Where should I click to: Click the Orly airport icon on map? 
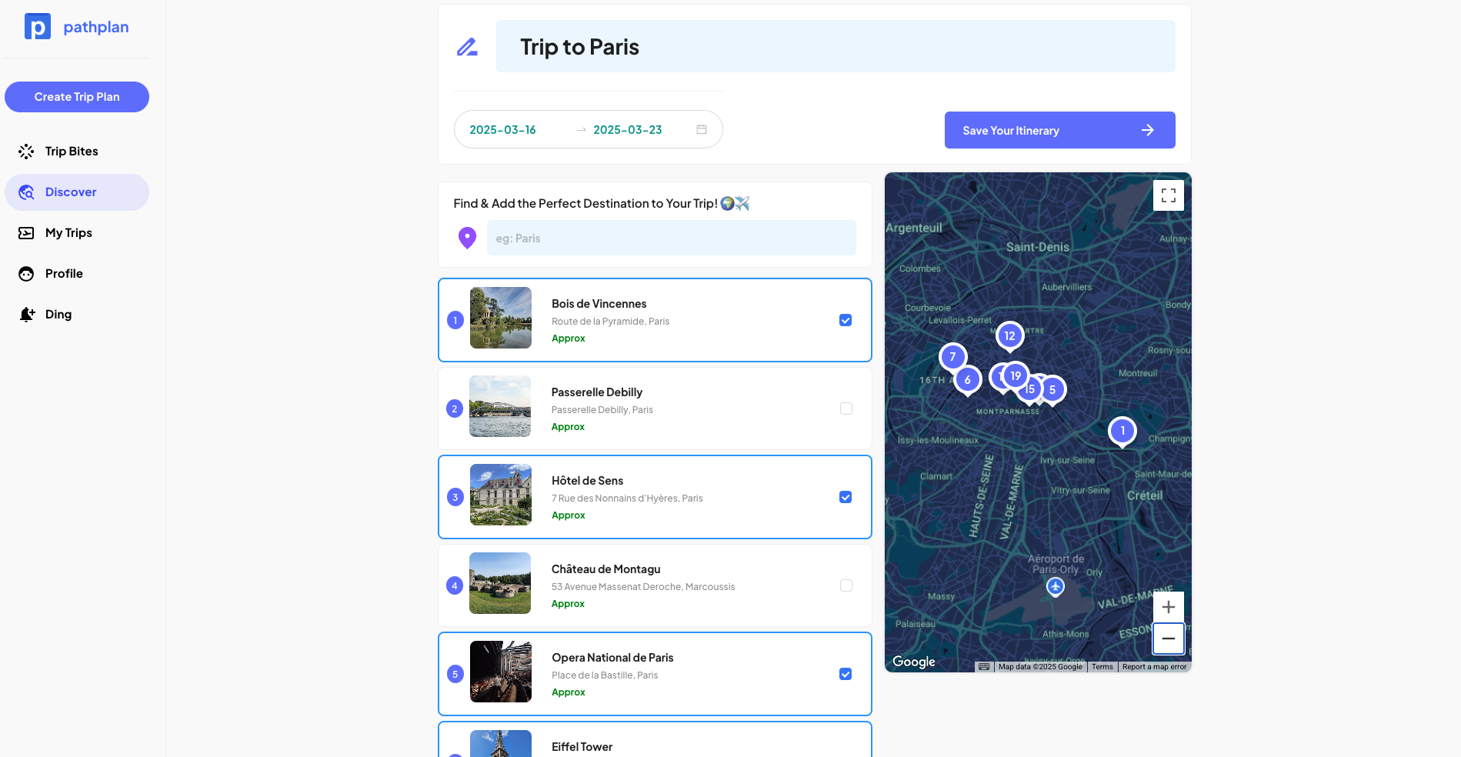coord(1056,587)
